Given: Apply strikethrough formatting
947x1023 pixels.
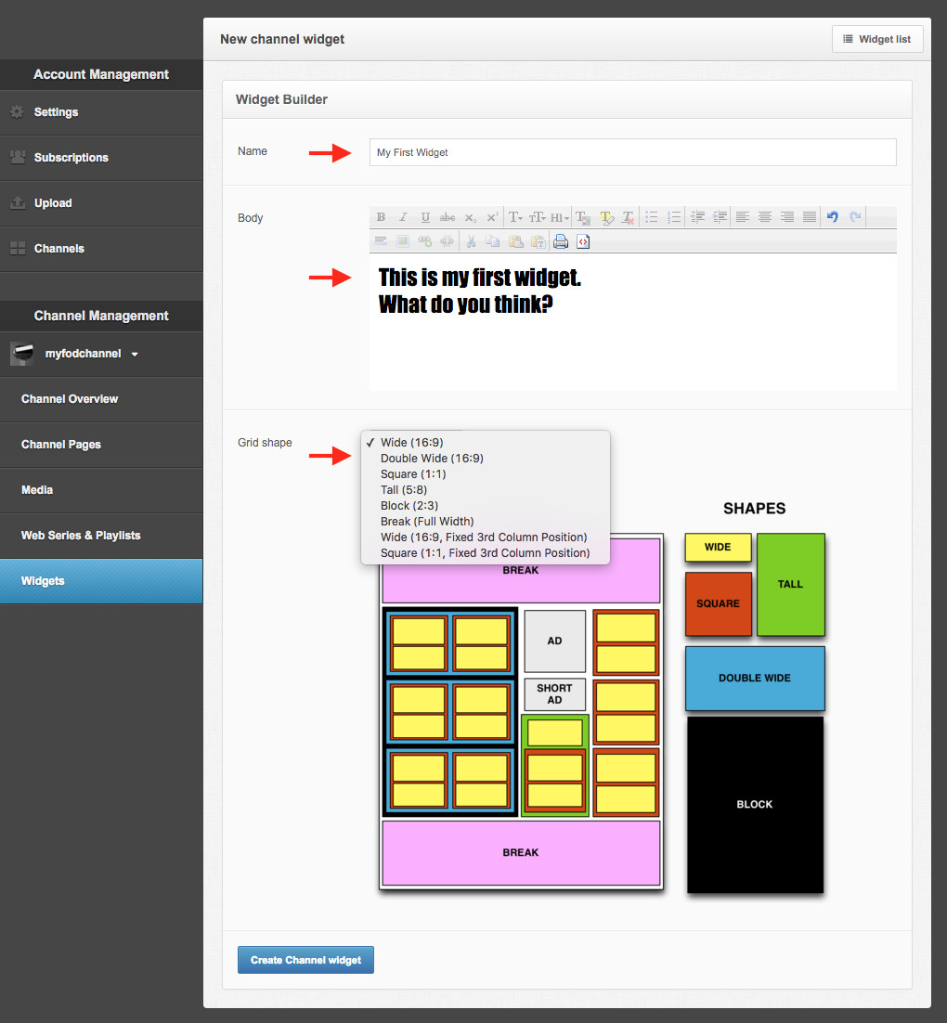Looking at the screenshot, I should (448, 217).
